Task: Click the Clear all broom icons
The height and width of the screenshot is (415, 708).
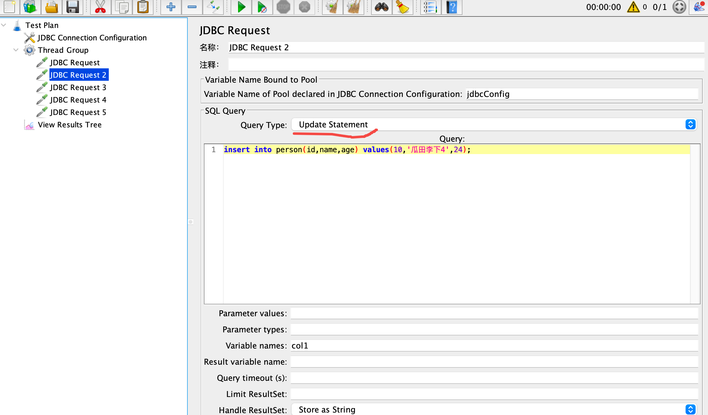Action: click(x=353, y=7)
